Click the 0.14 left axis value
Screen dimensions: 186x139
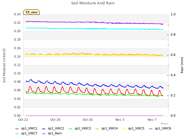(17, 57)
